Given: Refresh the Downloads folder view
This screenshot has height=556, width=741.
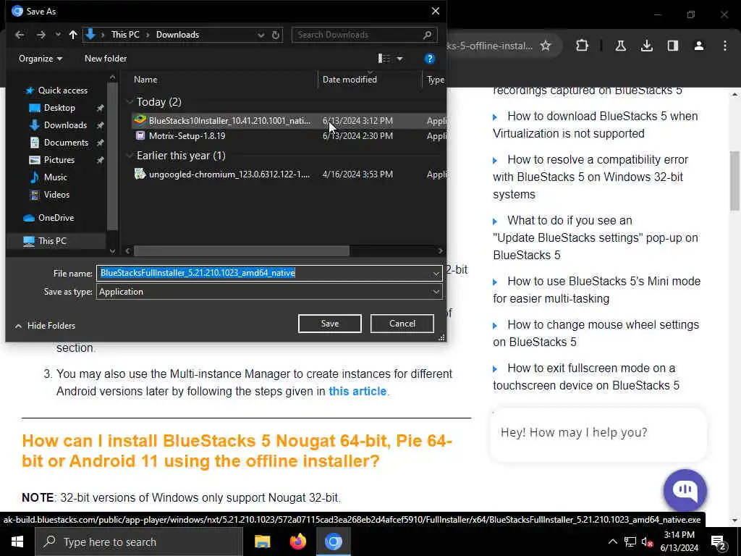Looking at the screenshot, I should pyautogui.click(x=276, y=35).
